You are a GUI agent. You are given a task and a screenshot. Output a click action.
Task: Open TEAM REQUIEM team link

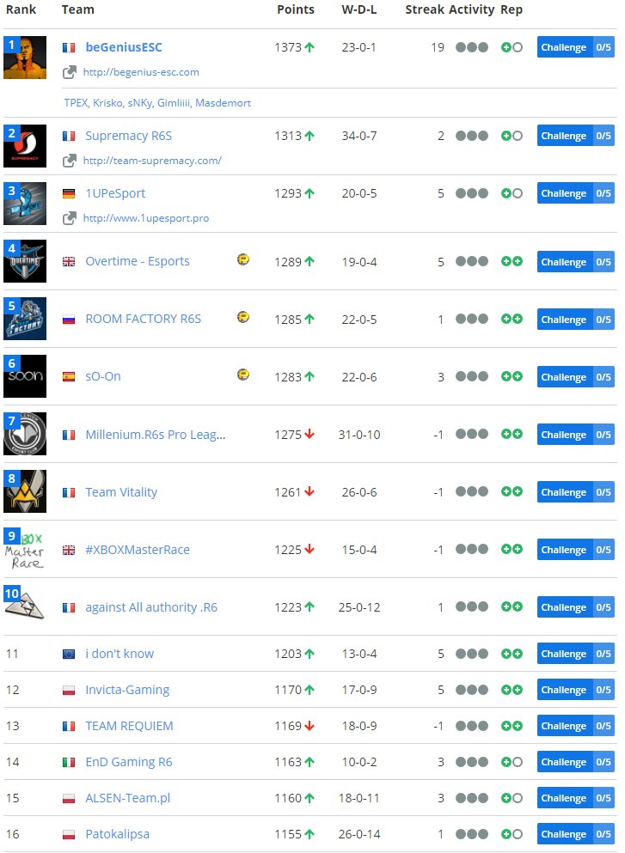[129, 726]
